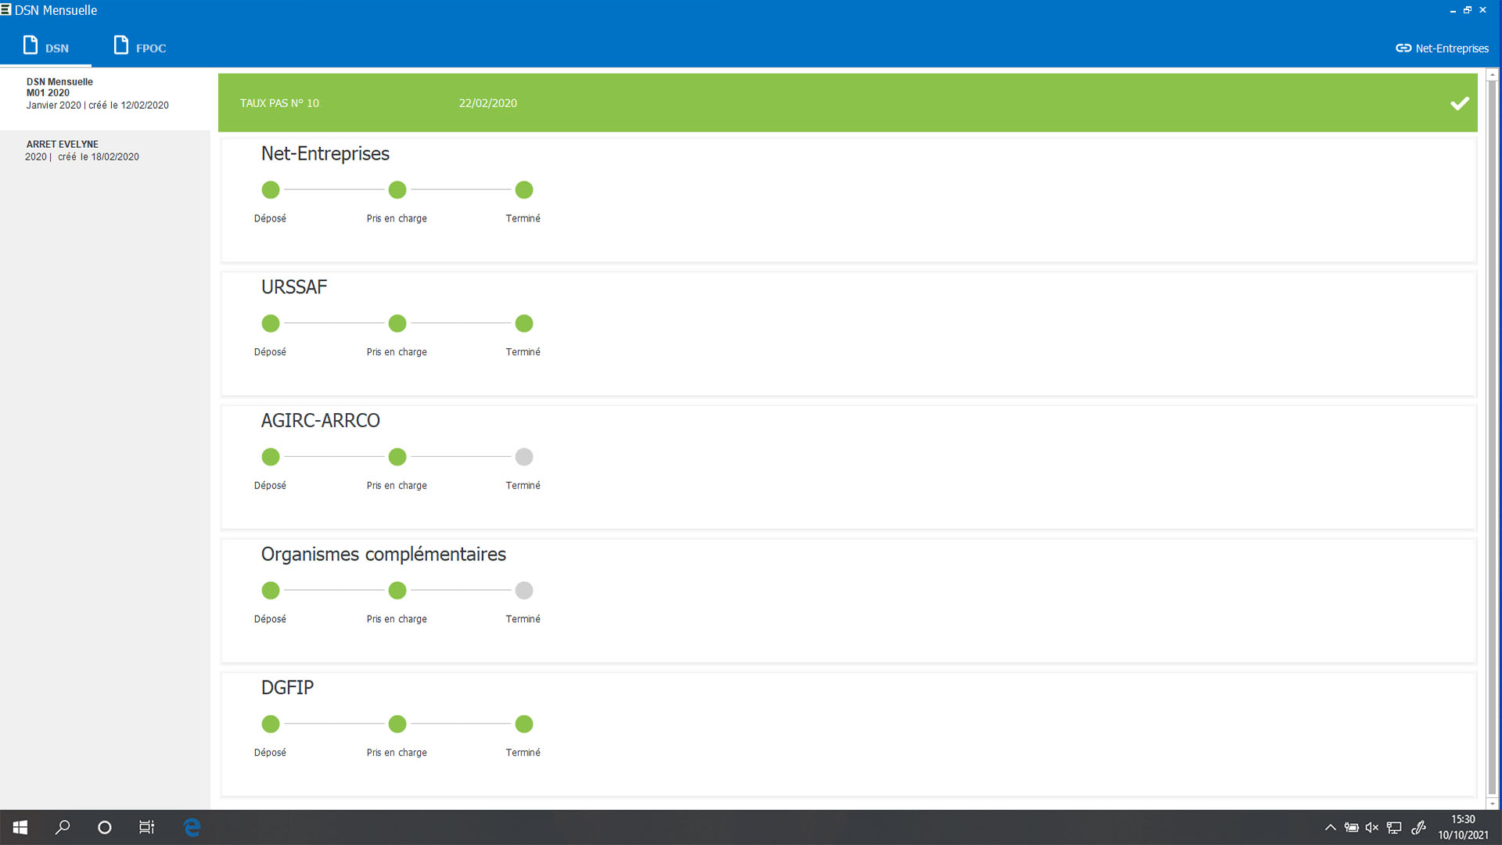Viewport: 1502px width, 845px height.
Task: Click 'Pris en charge' label under AGIRC-ARRCO
Action: pos(397,486)
